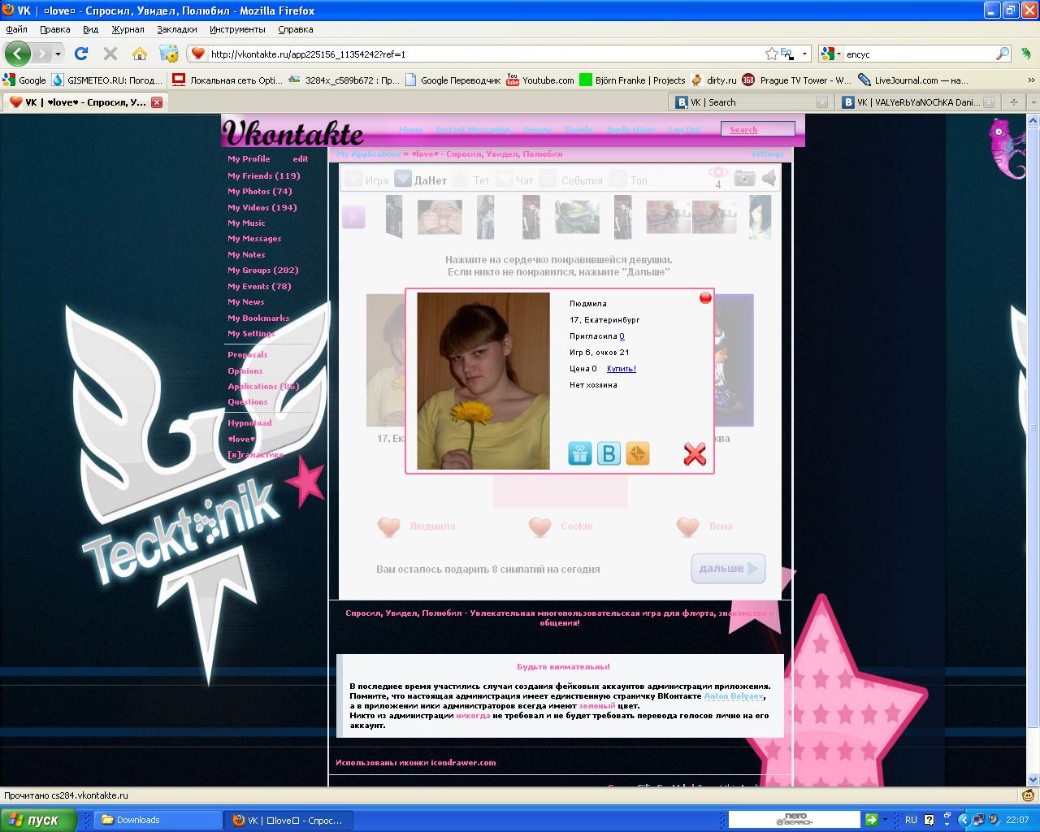
Task: Open My Friends (119) in sidebar
Action: (x=264, y=175)
